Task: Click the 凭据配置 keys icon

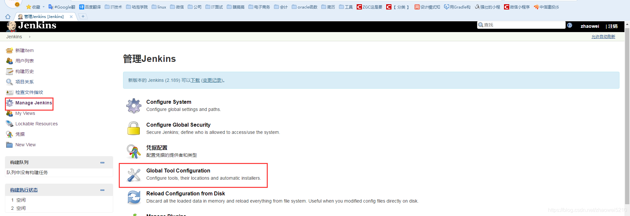Action: [134, 152]
